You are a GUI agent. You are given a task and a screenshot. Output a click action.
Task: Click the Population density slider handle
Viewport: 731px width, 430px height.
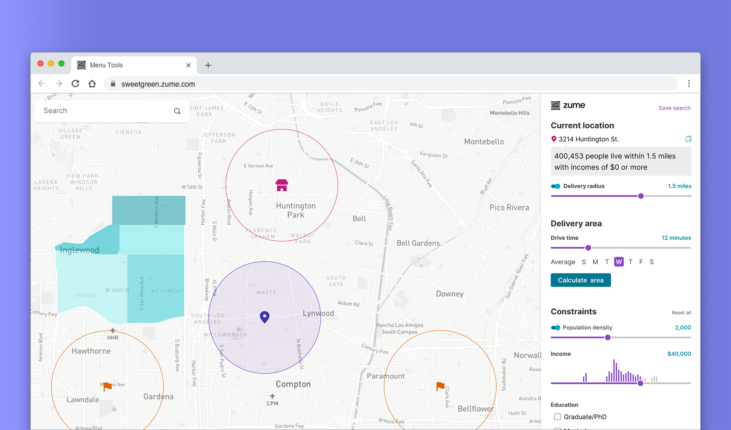coord(608,338)
